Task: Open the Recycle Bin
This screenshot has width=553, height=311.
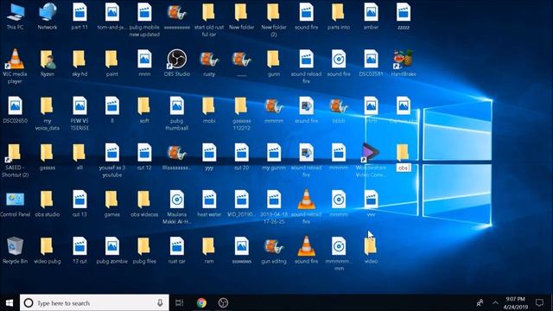Action: click(15, 251)
